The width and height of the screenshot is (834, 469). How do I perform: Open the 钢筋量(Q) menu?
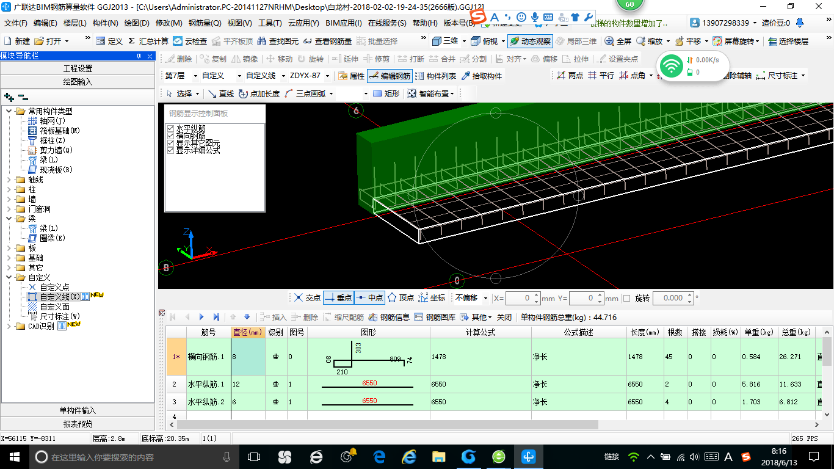point(205,23)
